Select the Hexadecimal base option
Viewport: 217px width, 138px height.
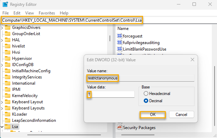[x=146, y=94]
